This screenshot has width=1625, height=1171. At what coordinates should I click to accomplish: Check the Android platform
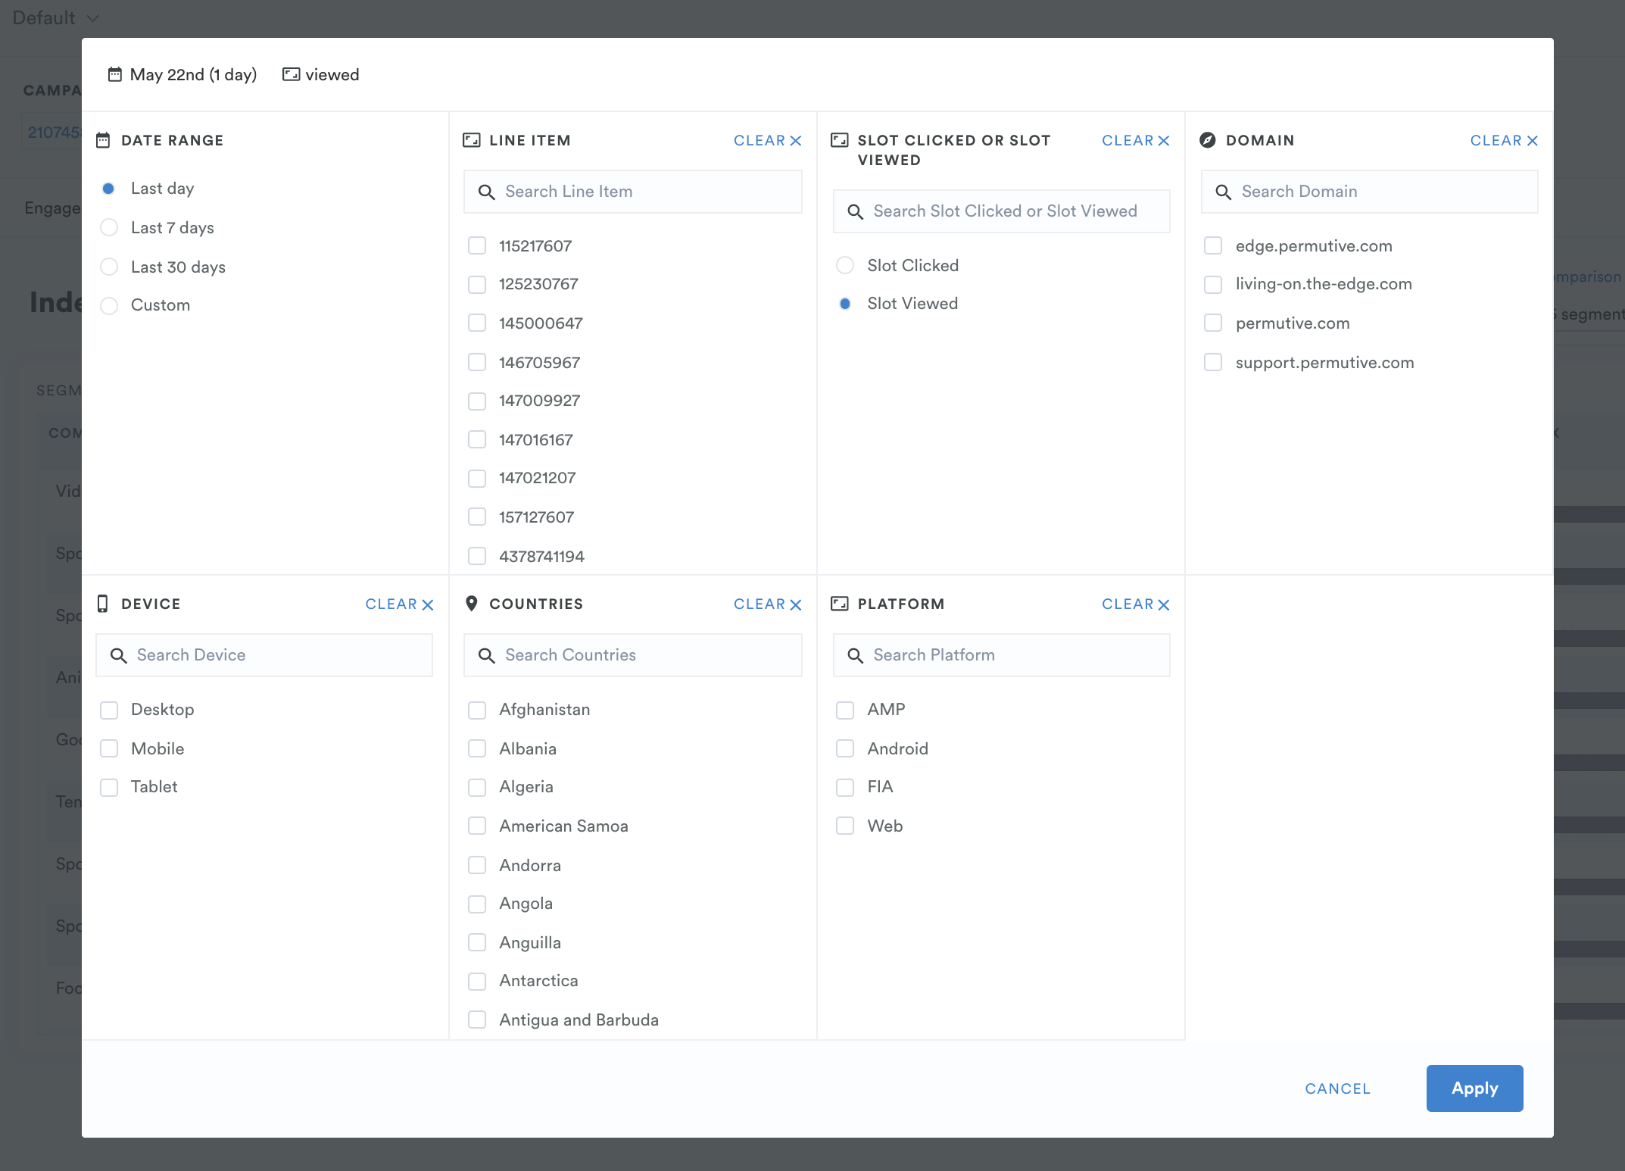tap(845, 748)
